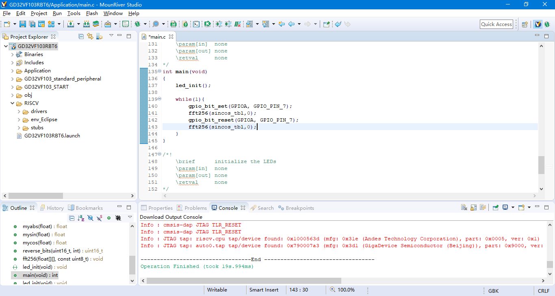This screenshot has height=296, width=555.
Task: Click the CRLF line ending status
Action: 544,291
